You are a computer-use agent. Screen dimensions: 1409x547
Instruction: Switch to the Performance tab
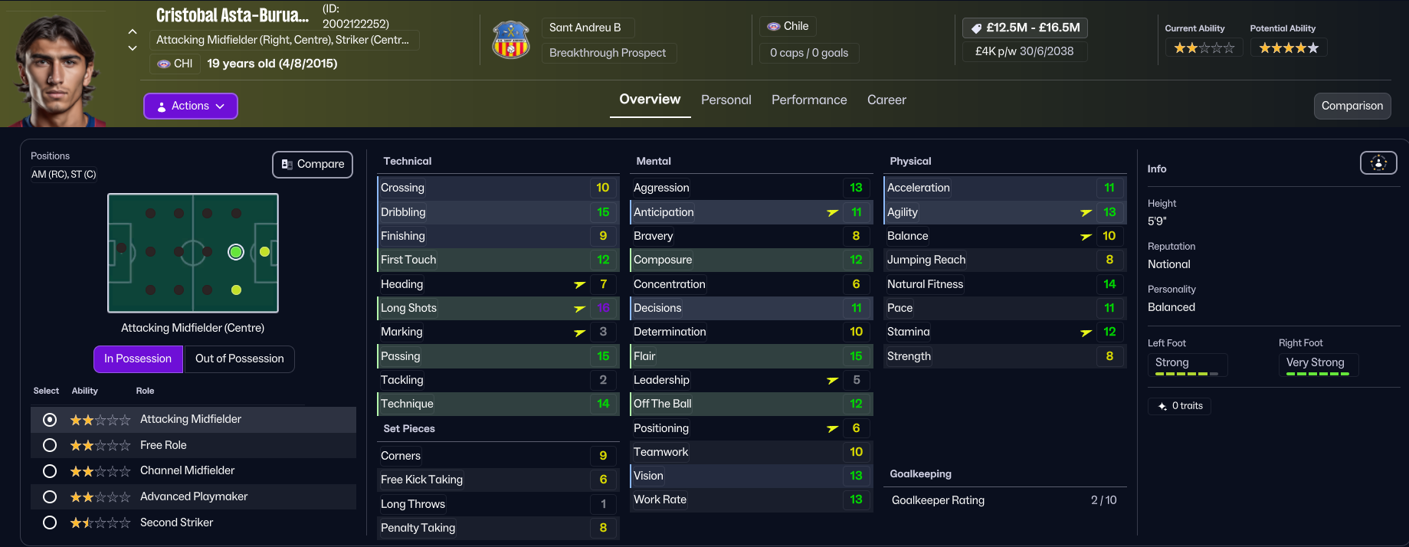809,100
